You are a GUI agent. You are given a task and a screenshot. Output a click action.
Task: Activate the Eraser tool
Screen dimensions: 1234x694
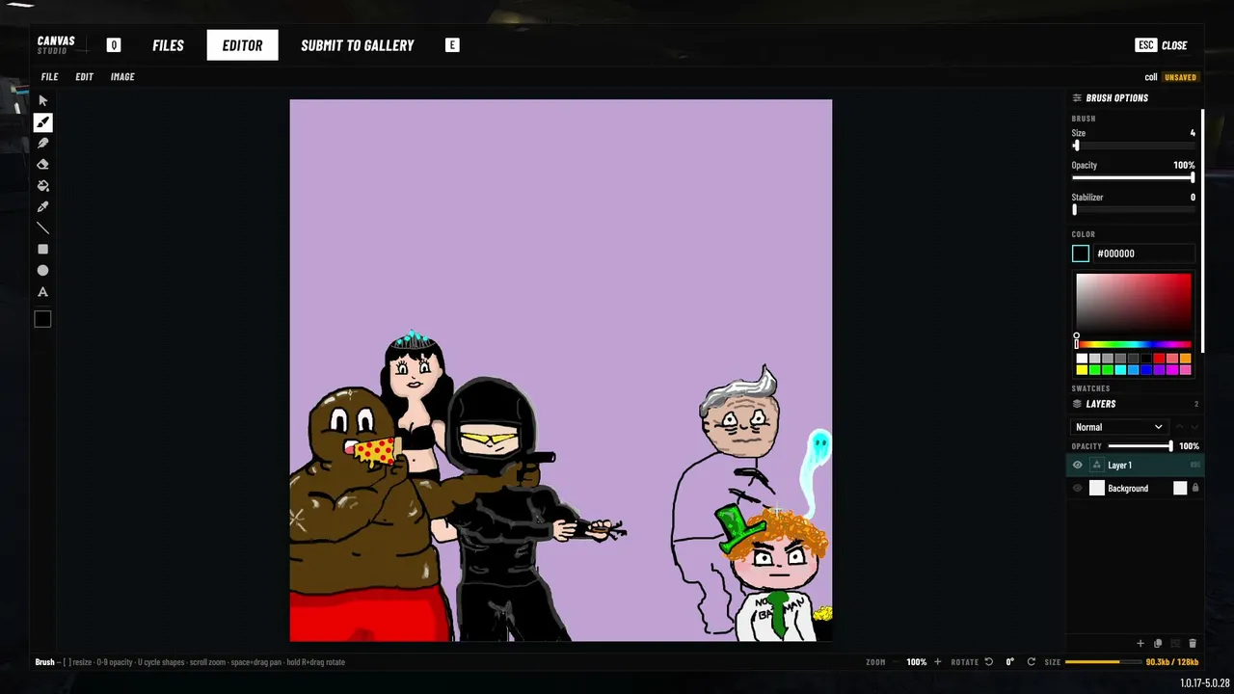[42, 165]
